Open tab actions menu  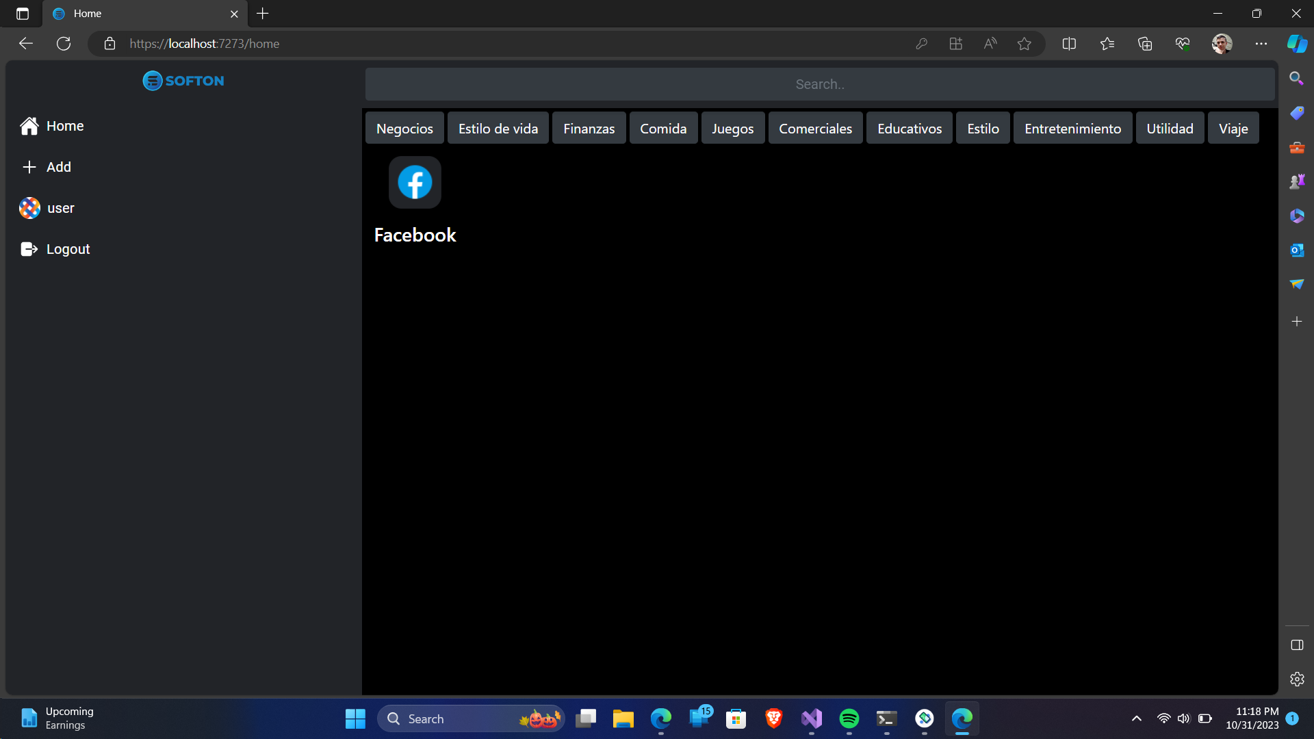(x=23, y=14)
